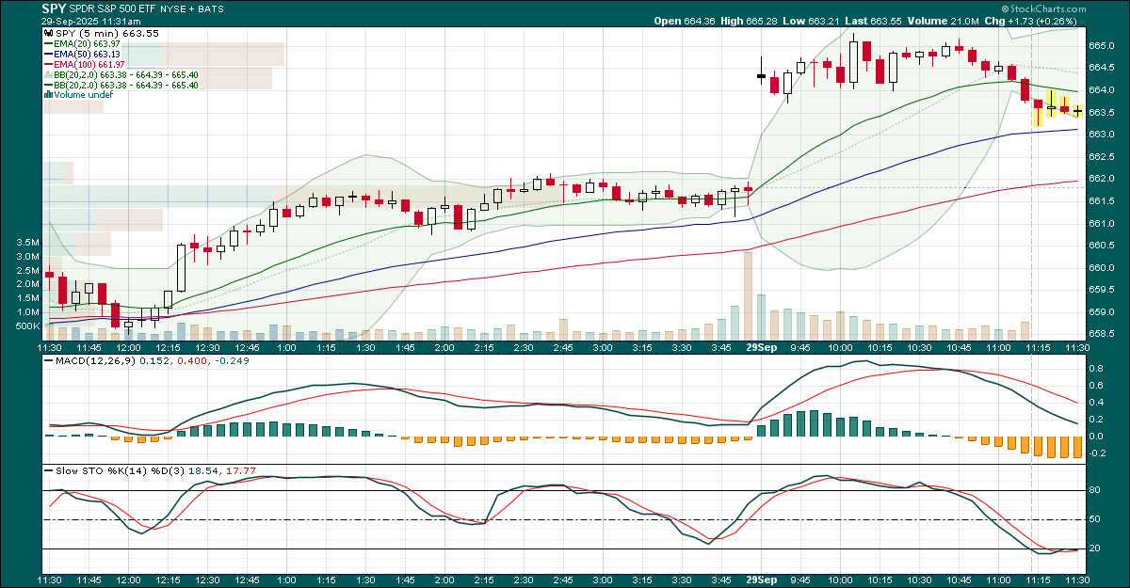Image resolution: width=1130 pixels, height=588 pixels.
Task: Click the Open 664.36 header value
Action: click(684, 20)
